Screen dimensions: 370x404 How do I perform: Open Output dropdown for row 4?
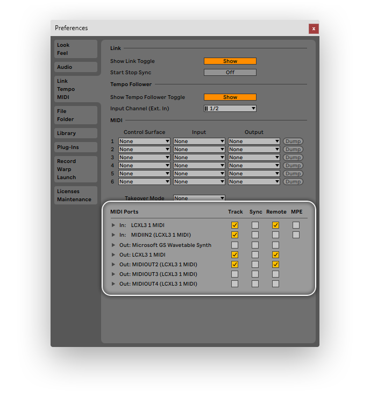[254, 165]
